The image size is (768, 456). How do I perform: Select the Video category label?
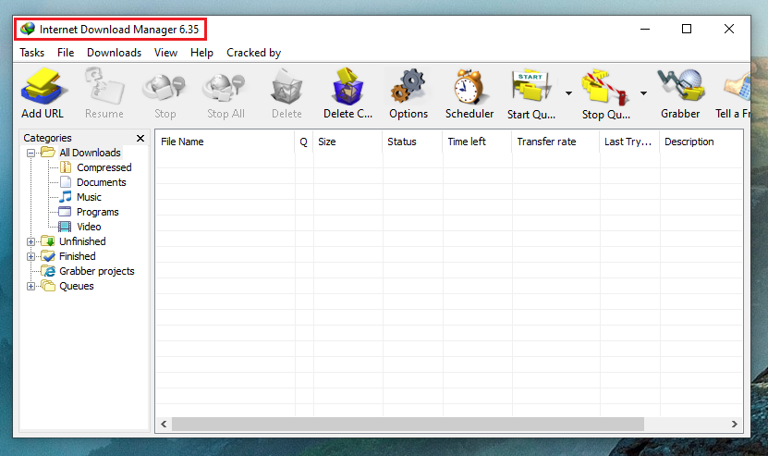tap(89, 227)
